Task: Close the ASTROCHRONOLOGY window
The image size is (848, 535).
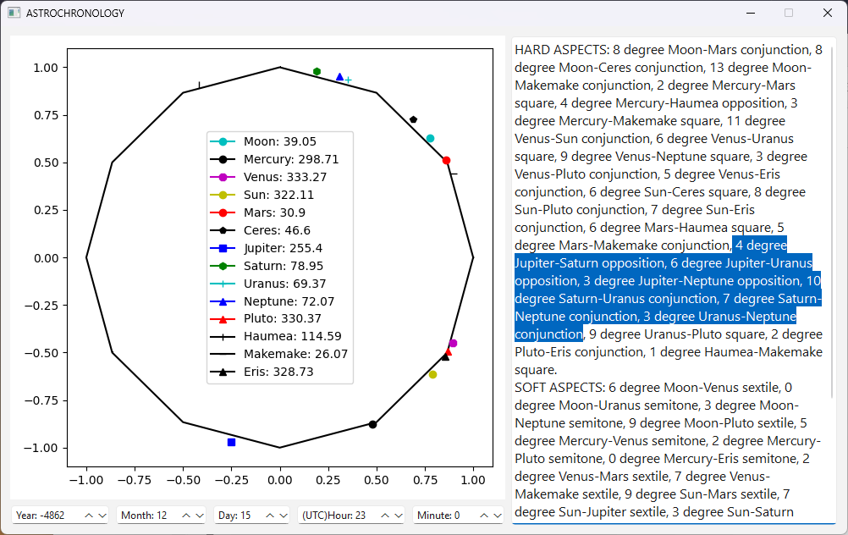Action: (x=828, y=13)
